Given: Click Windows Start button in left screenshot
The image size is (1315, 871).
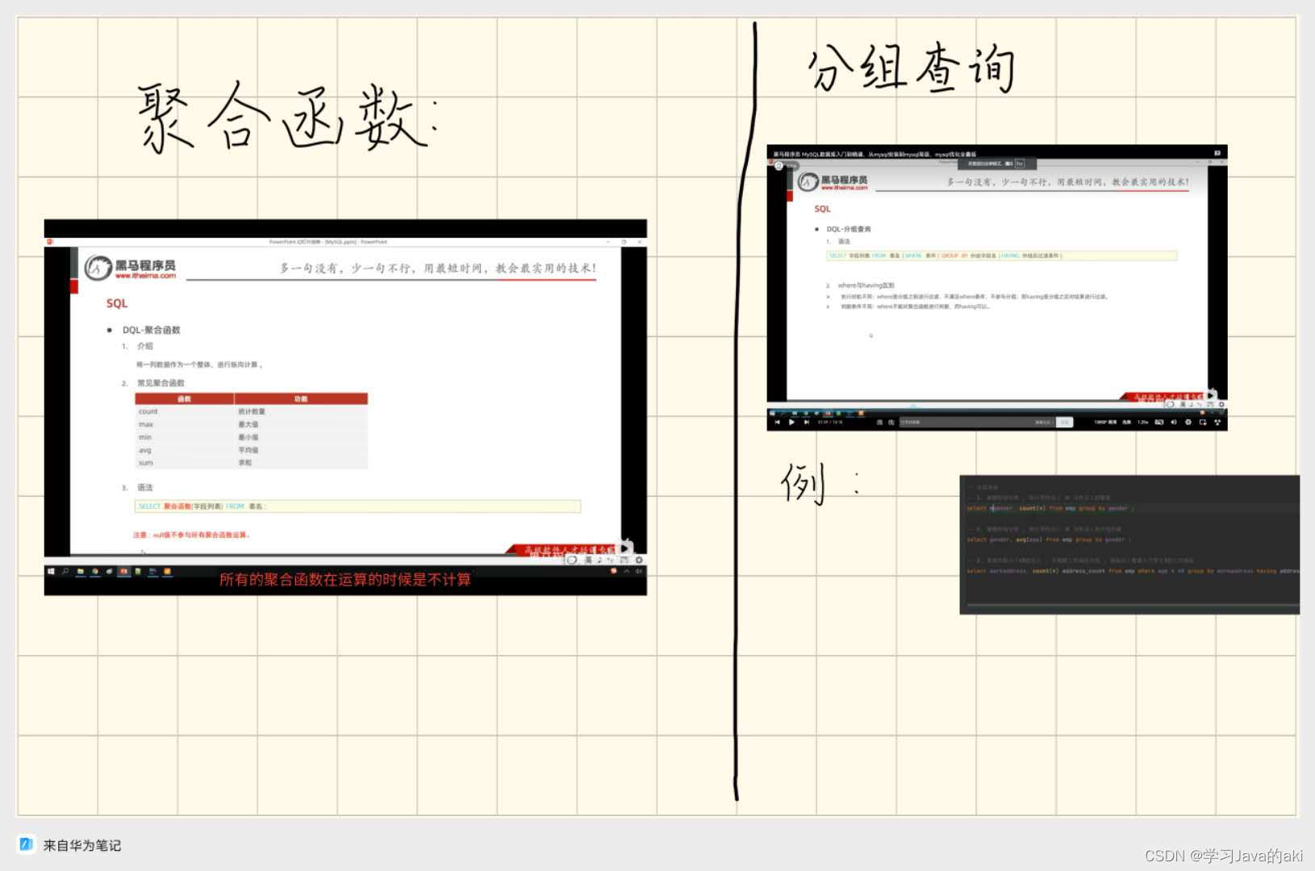Looking at the screenshot, I should pos(51,571).
